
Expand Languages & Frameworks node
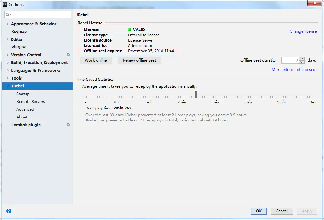pyautogui.click(x=8, y=70)
